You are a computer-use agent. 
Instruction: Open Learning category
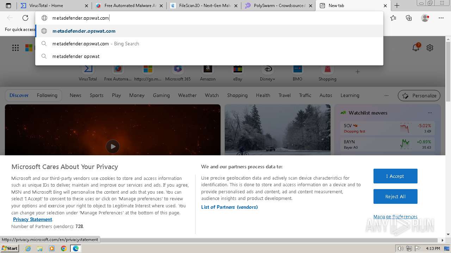click(x=350, y=95)
